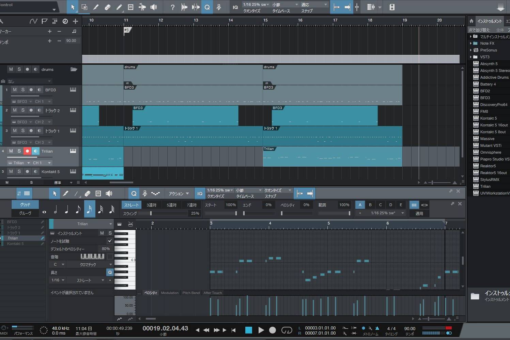Click the Quantize Q button in top toolbar
The image size is (510, 340).
coord(207,7)
